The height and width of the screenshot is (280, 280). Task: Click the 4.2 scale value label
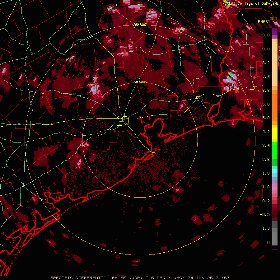point(266,132)
